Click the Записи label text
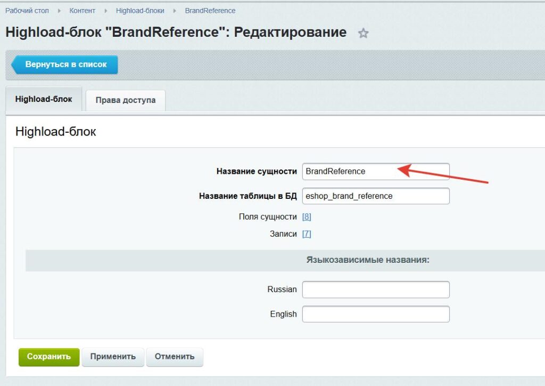The height and width of the screenshot is (386, 545). [283, 234]
